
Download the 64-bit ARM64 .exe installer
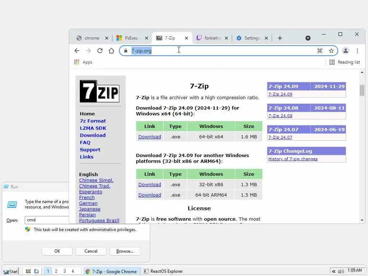pos(150,195)
